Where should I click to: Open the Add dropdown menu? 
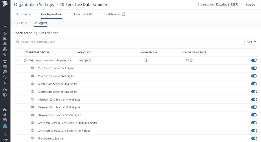pyautogui.click(x=251, y=42)
